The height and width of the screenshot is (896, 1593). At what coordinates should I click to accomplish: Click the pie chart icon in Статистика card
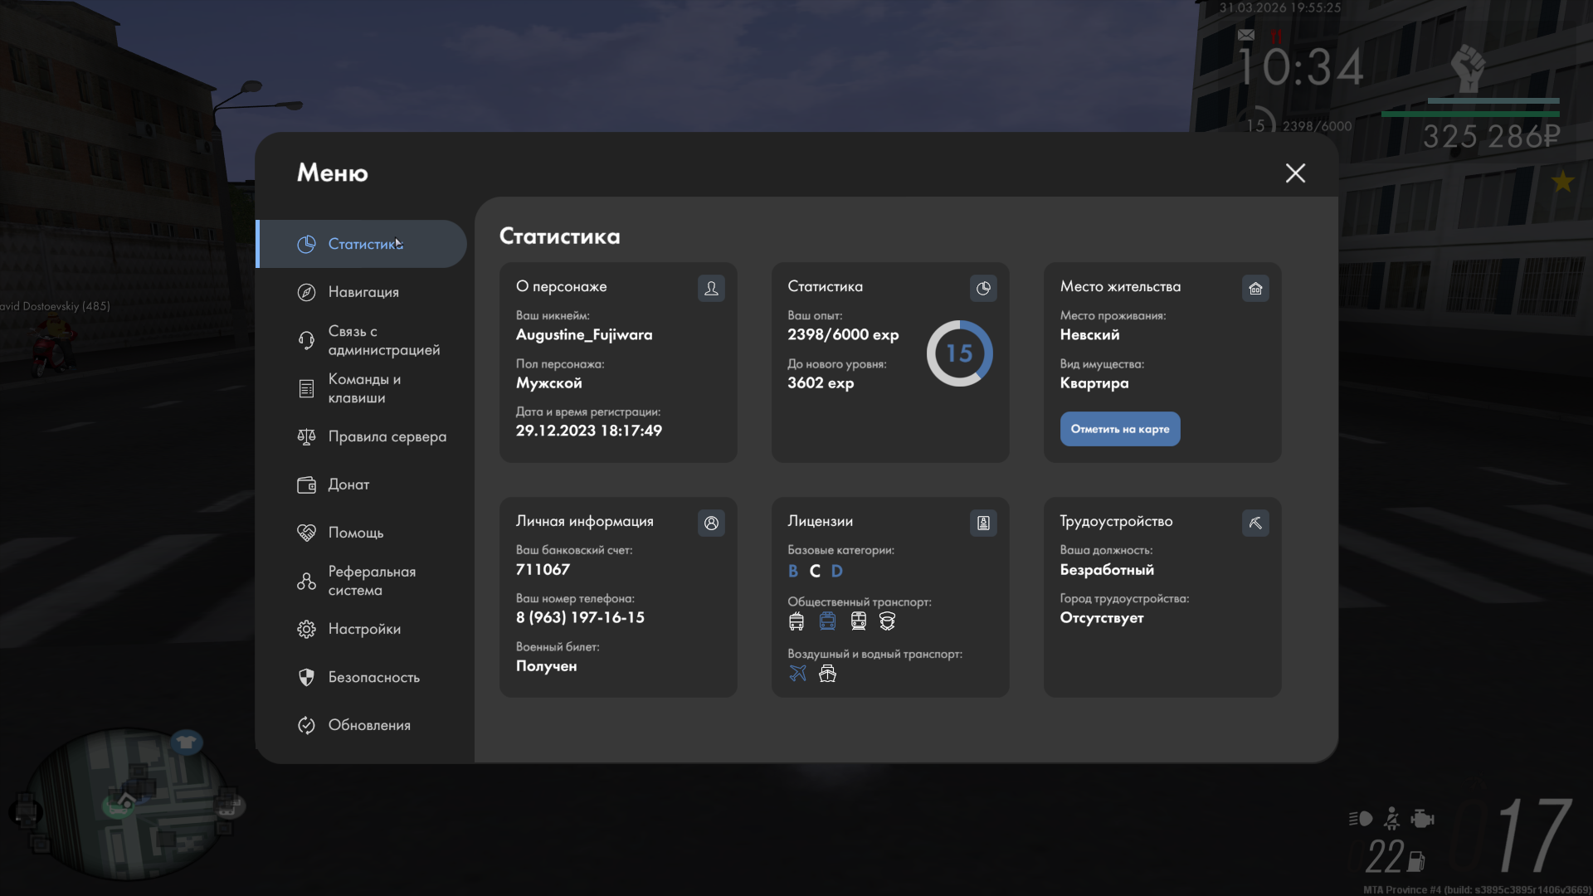pyautogui.click(x=983, y=288)
